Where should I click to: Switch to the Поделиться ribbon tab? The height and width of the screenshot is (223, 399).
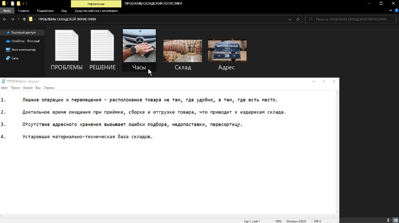(x=45, y=11)
